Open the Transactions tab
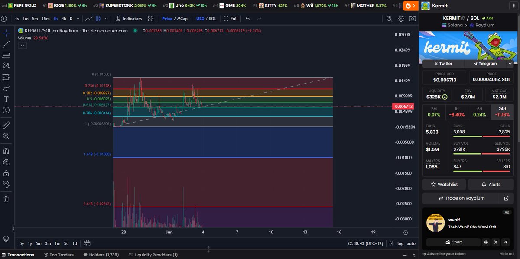The width and height of the screenshot is (520, 259). (x=18, y=255)
